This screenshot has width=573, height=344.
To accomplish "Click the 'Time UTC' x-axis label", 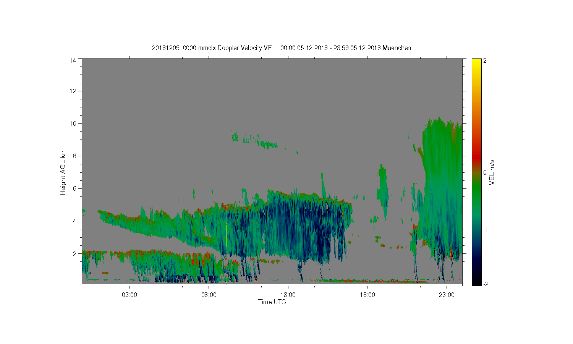I will 272,302.
